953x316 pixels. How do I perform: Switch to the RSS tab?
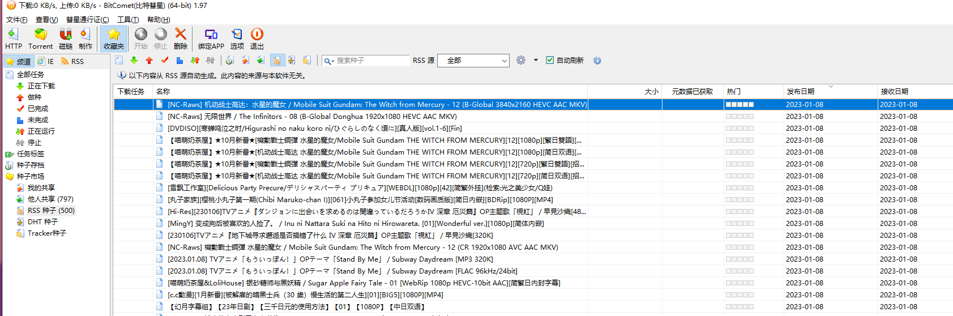(72, 61)
